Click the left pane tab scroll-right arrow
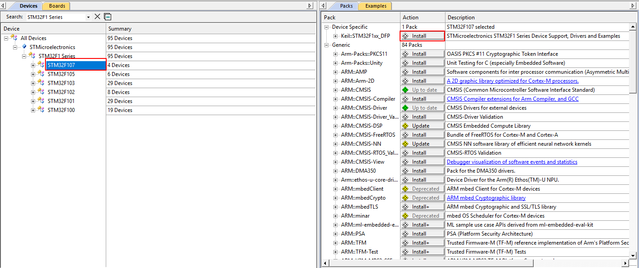Image resolution: width=639 pixels, height=268 pixels. pyautogui.click(x=310, y=6)
